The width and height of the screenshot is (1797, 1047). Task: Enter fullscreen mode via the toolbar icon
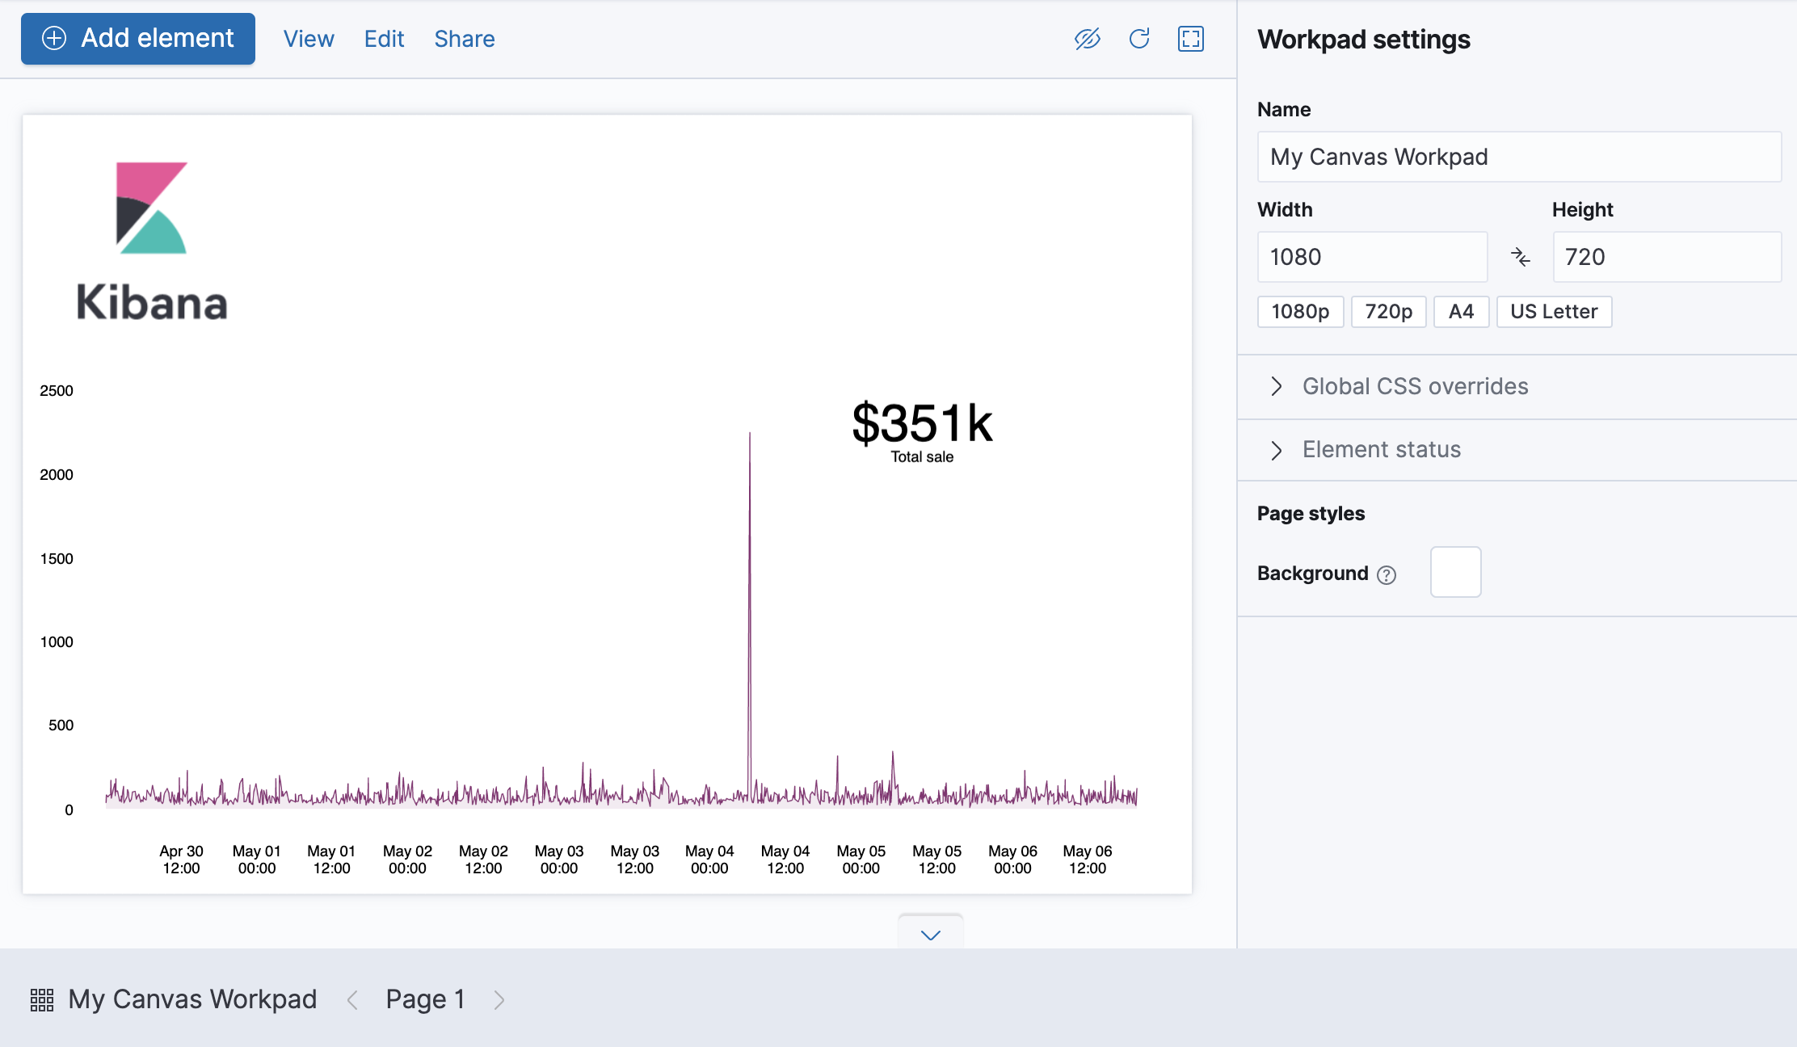1190,38
